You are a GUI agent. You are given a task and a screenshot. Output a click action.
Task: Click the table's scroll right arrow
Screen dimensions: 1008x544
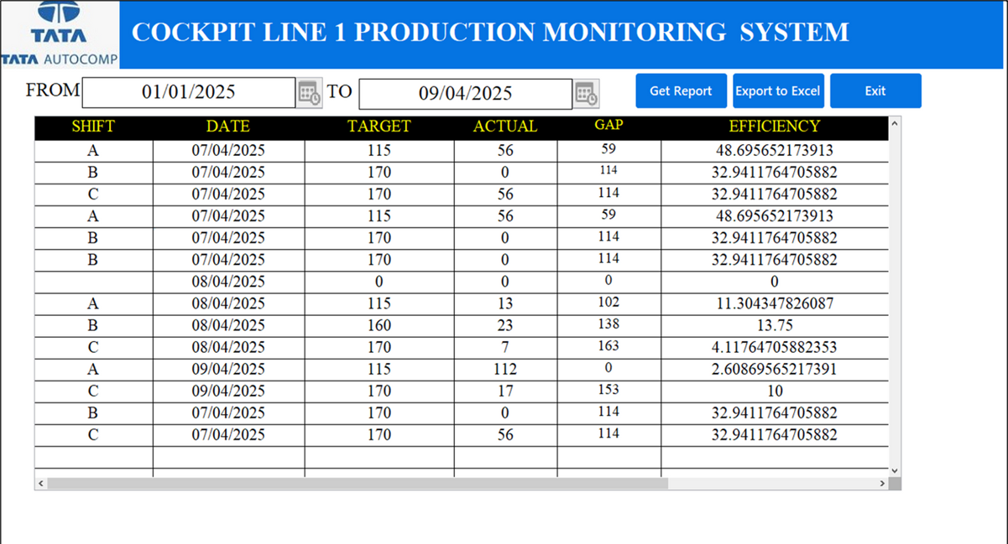[882, 484]
